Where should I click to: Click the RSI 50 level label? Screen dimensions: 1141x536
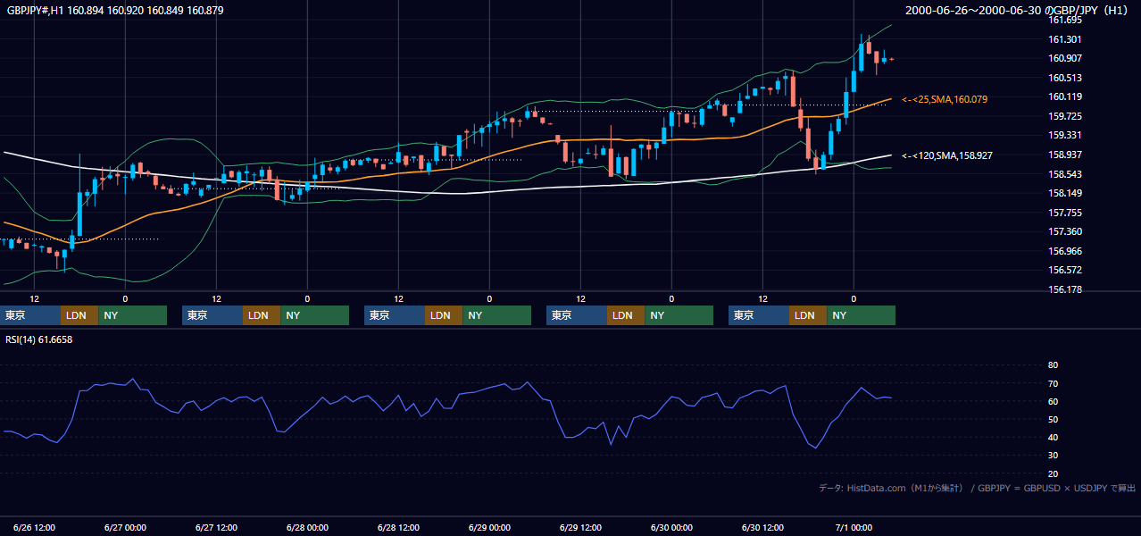1053,419
